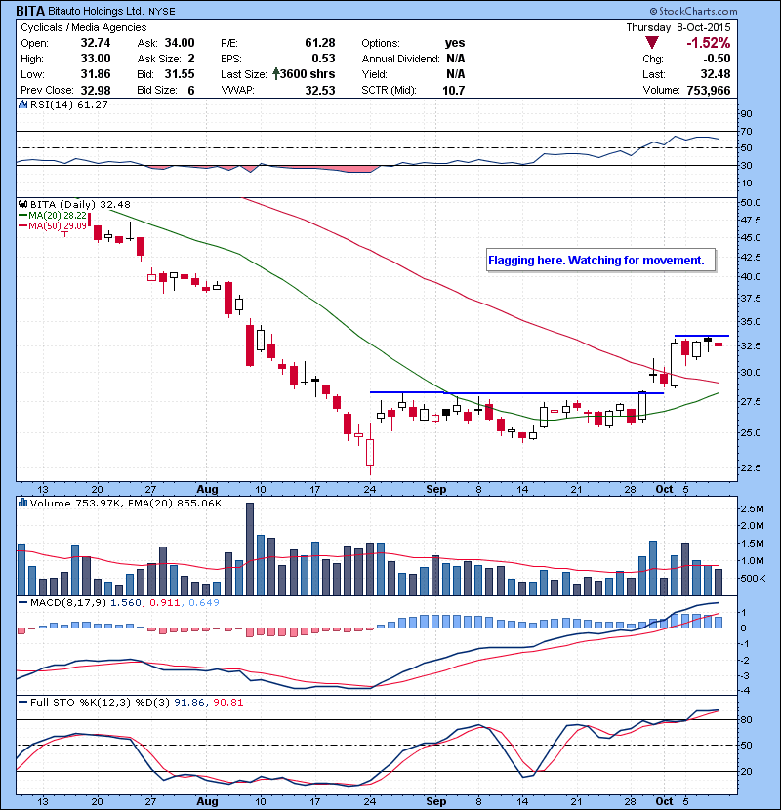Image resolution: width=781 pixels, height=810 pixels.
Task: Click the 22.5 price axis label
Action: (x=750, y=468)
